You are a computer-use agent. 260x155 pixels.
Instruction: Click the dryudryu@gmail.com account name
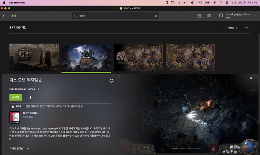point(239,14)
